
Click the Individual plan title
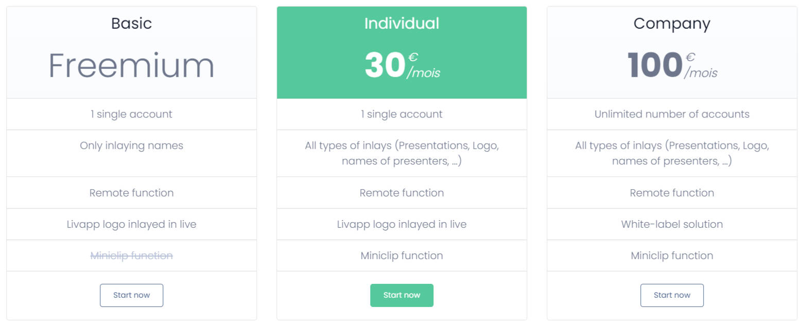click(402, 24)
